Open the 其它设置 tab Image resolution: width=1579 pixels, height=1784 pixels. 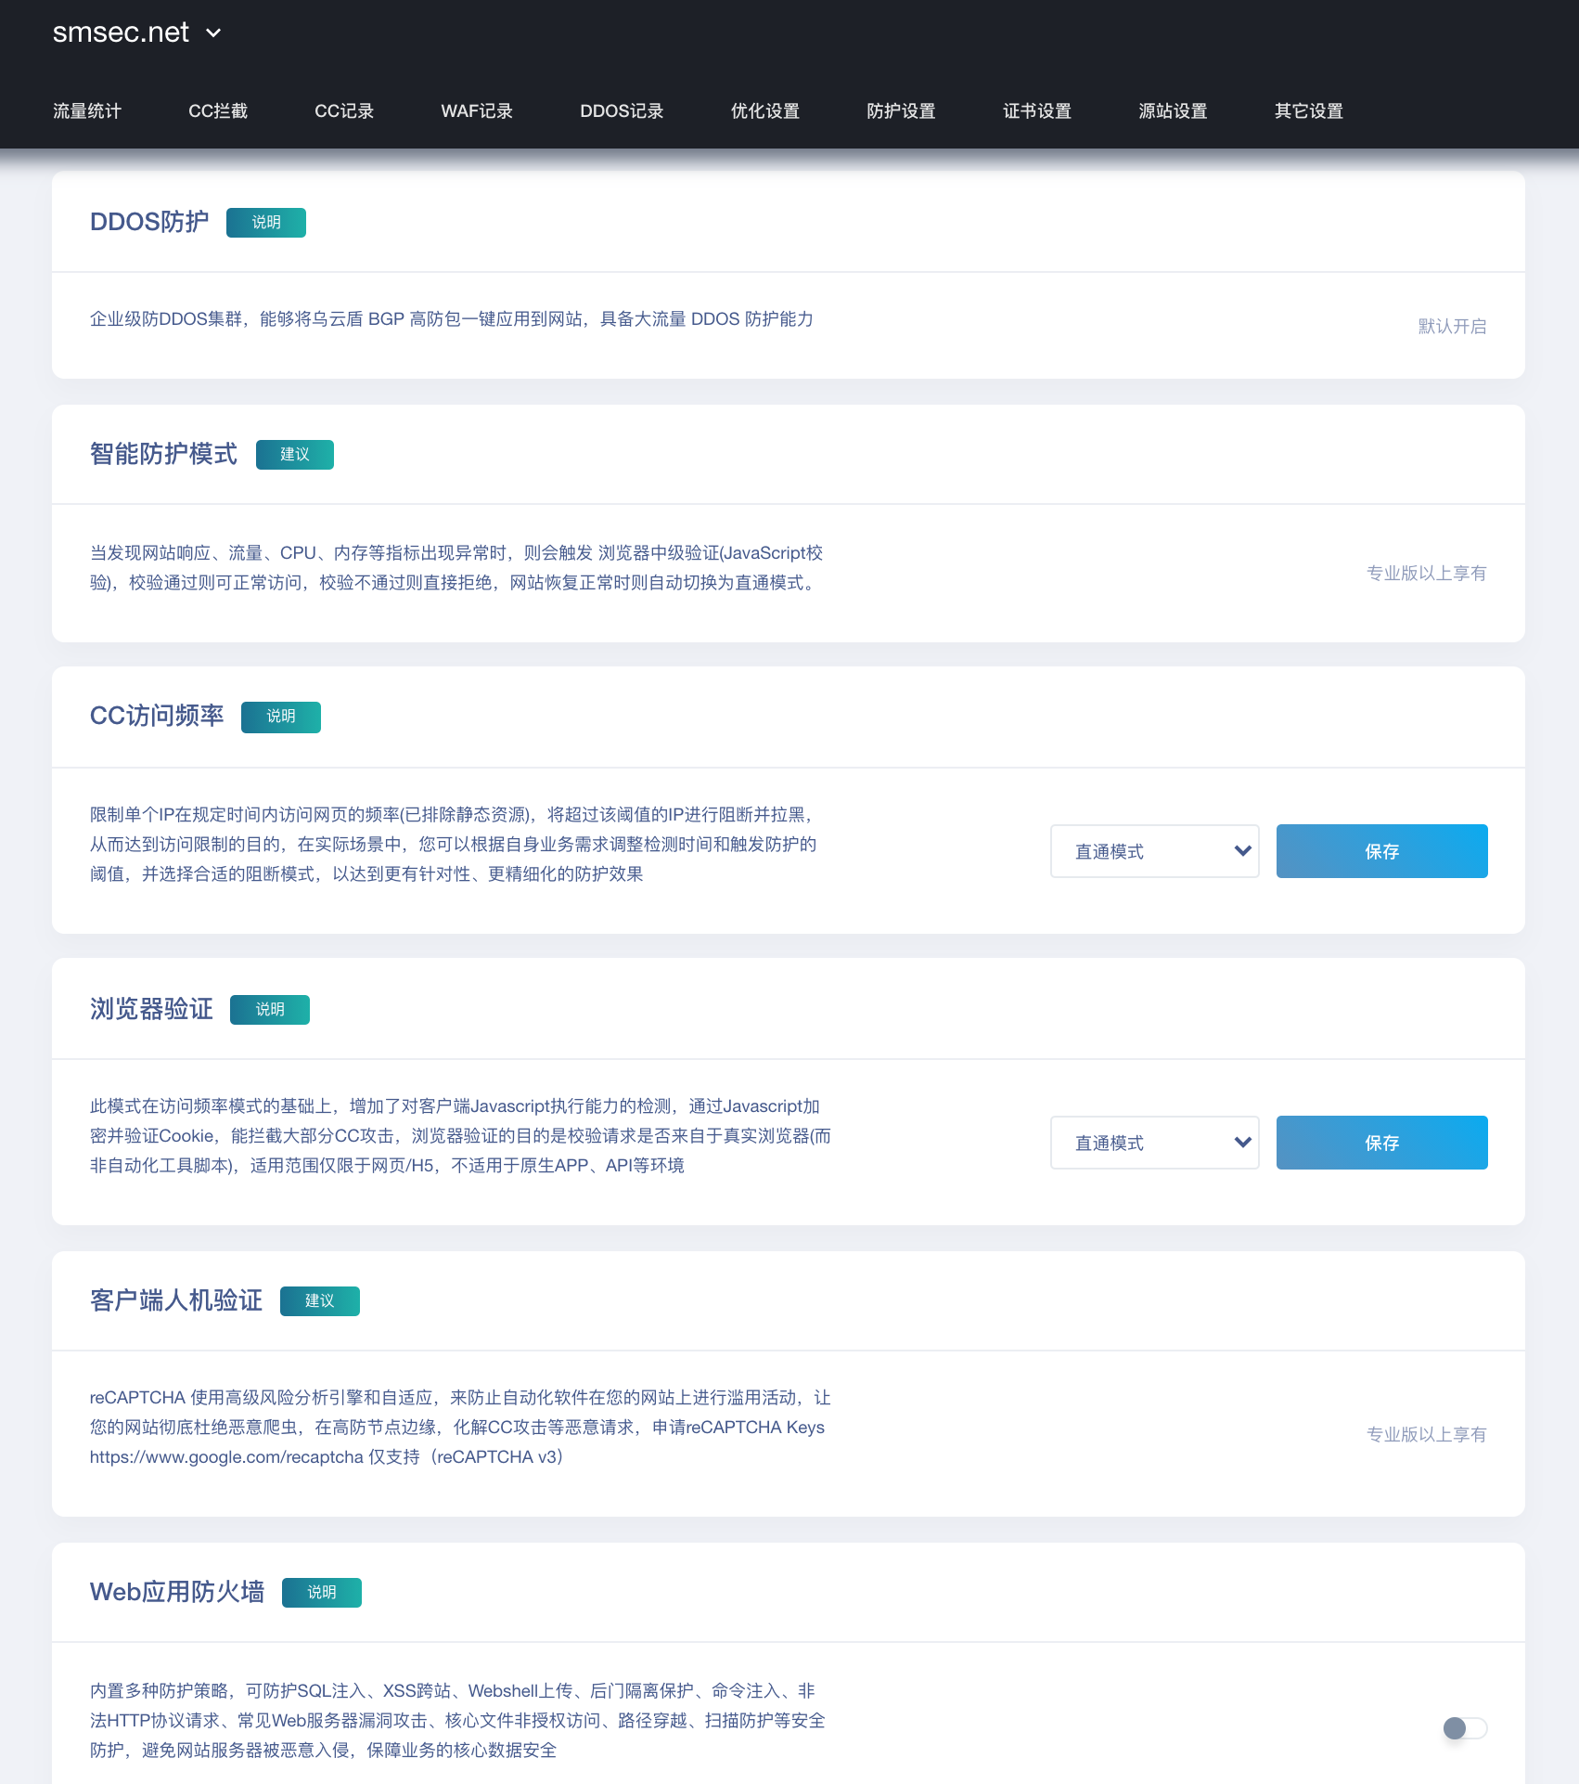(x=1309, y=111)
